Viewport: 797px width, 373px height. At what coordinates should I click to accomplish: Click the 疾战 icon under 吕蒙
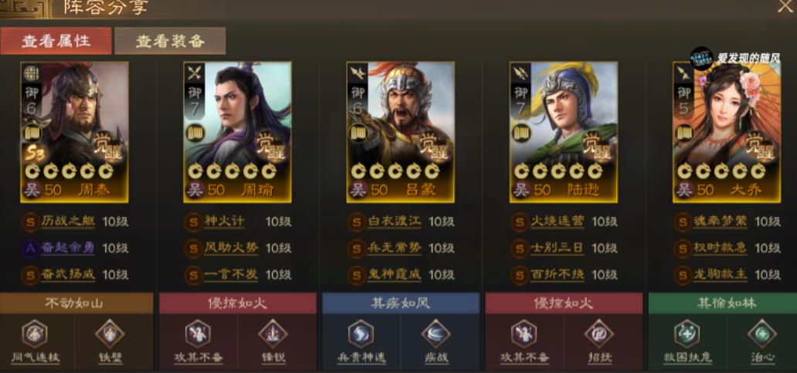[x=436, y=334]
